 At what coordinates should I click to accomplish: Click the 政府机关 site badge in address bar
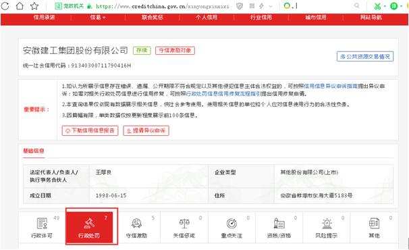coord(70,6)
